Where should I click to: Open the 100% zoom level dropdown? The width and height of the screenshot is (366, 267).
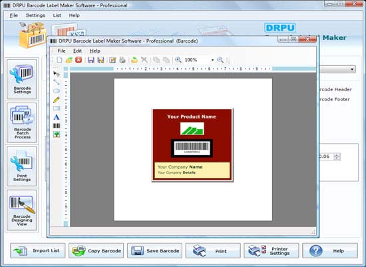pos(212,60)
